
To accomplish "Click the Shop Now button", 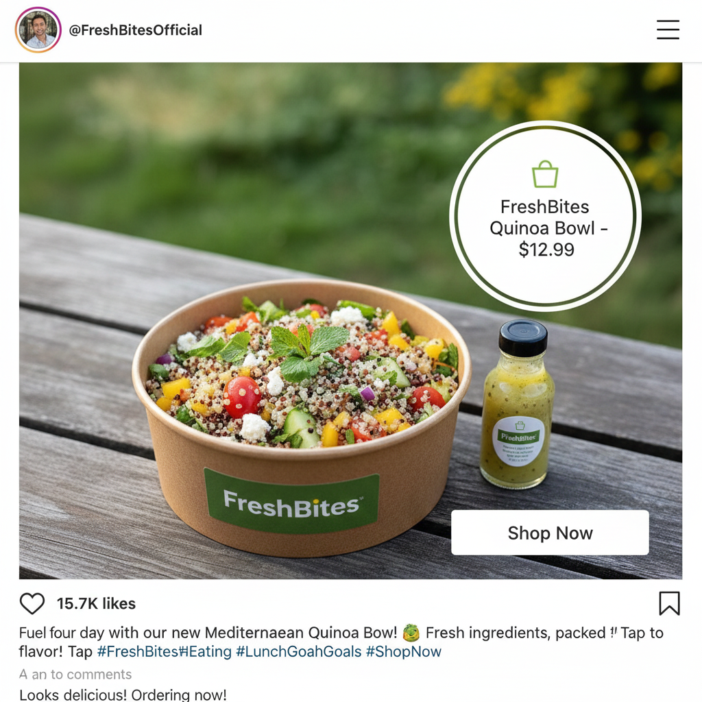I will (550, 533).
